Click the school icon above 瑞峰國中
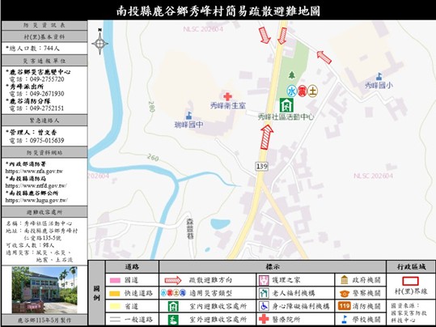436x327 pixels. (x=188, y=116)
